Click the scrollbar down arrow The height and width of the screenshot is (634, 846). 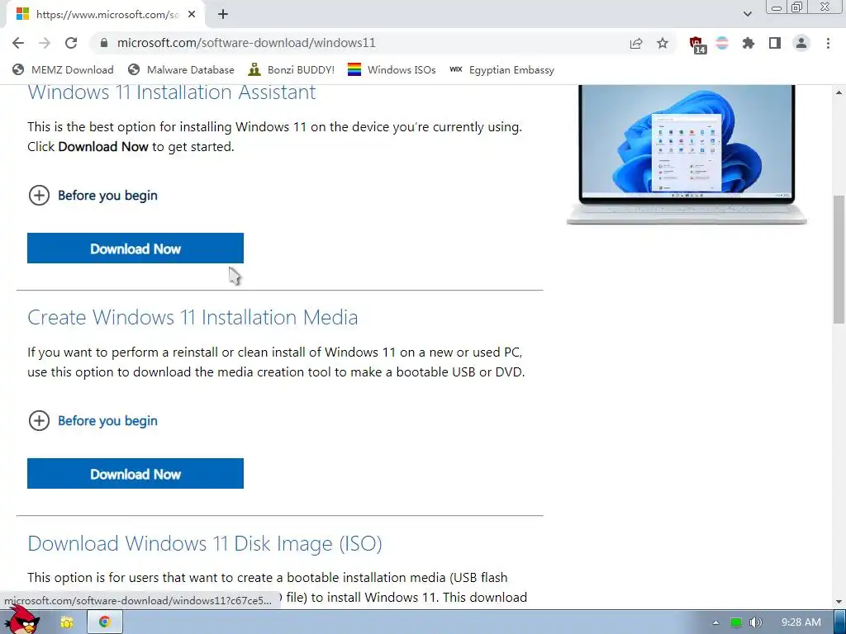[x=839, y=601]
